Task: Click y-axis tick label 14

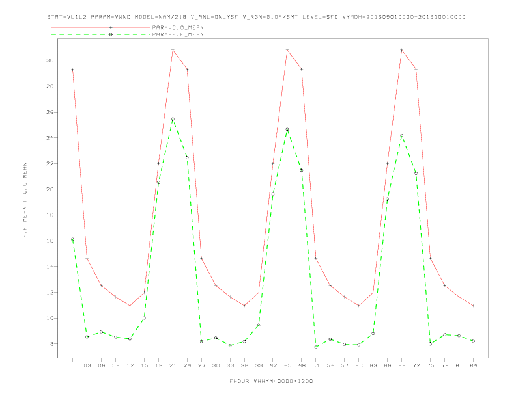Action: (x=50, y=267)
